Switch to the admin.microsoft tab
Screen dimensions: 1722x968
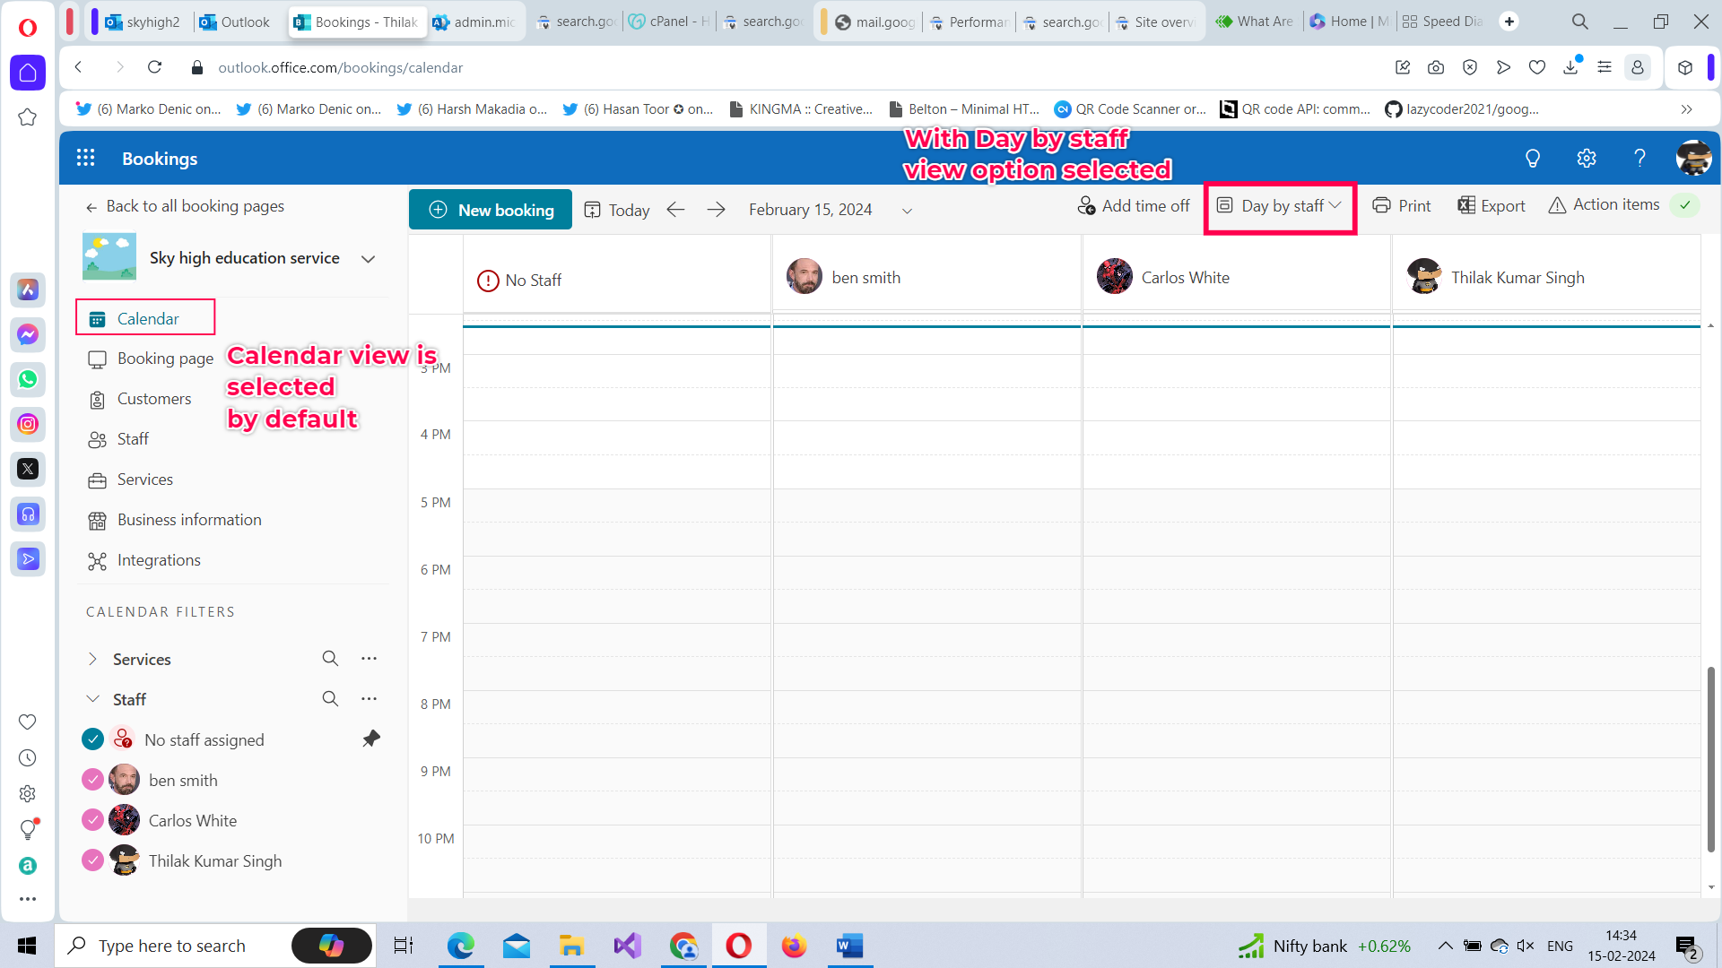475,22
